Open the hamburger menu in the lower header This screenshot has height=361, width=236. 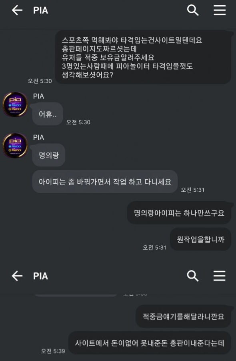tap(220, 276)
